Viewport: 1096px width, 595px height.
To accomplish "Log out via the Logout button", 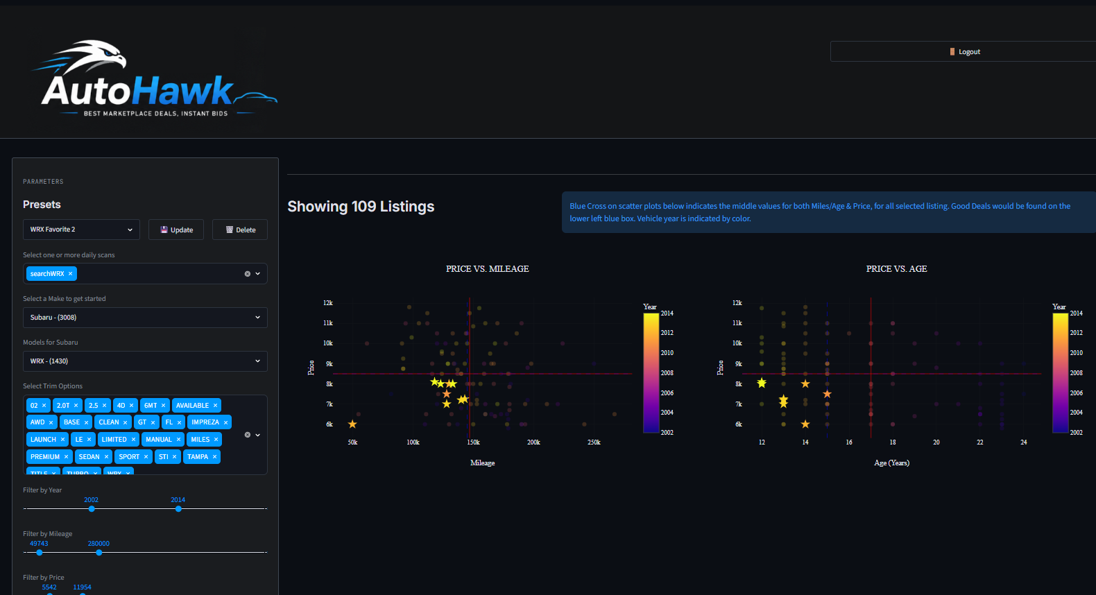I will [964, 51].
